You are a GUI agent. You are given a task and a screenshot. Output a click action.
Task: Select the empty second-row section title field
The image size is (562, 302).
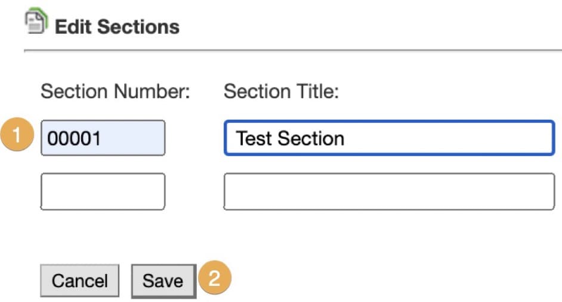point(389,192)
